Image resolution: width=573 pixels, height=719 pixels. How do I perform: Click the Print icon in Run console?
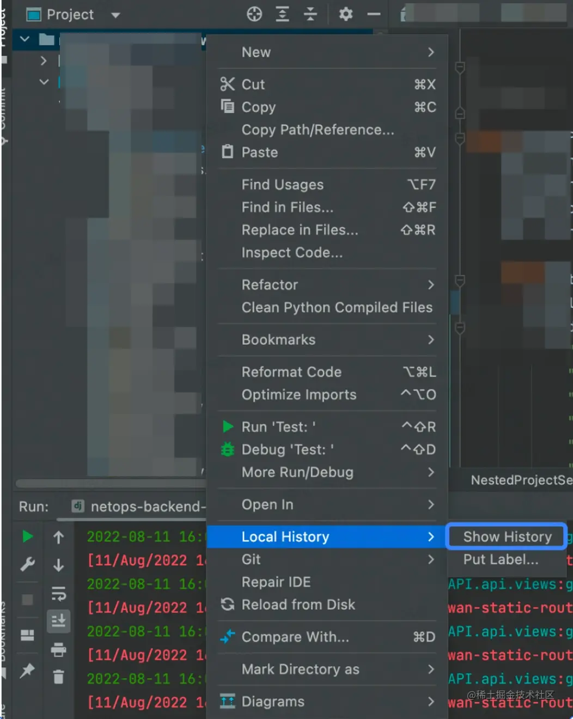[x=58, y=649]
